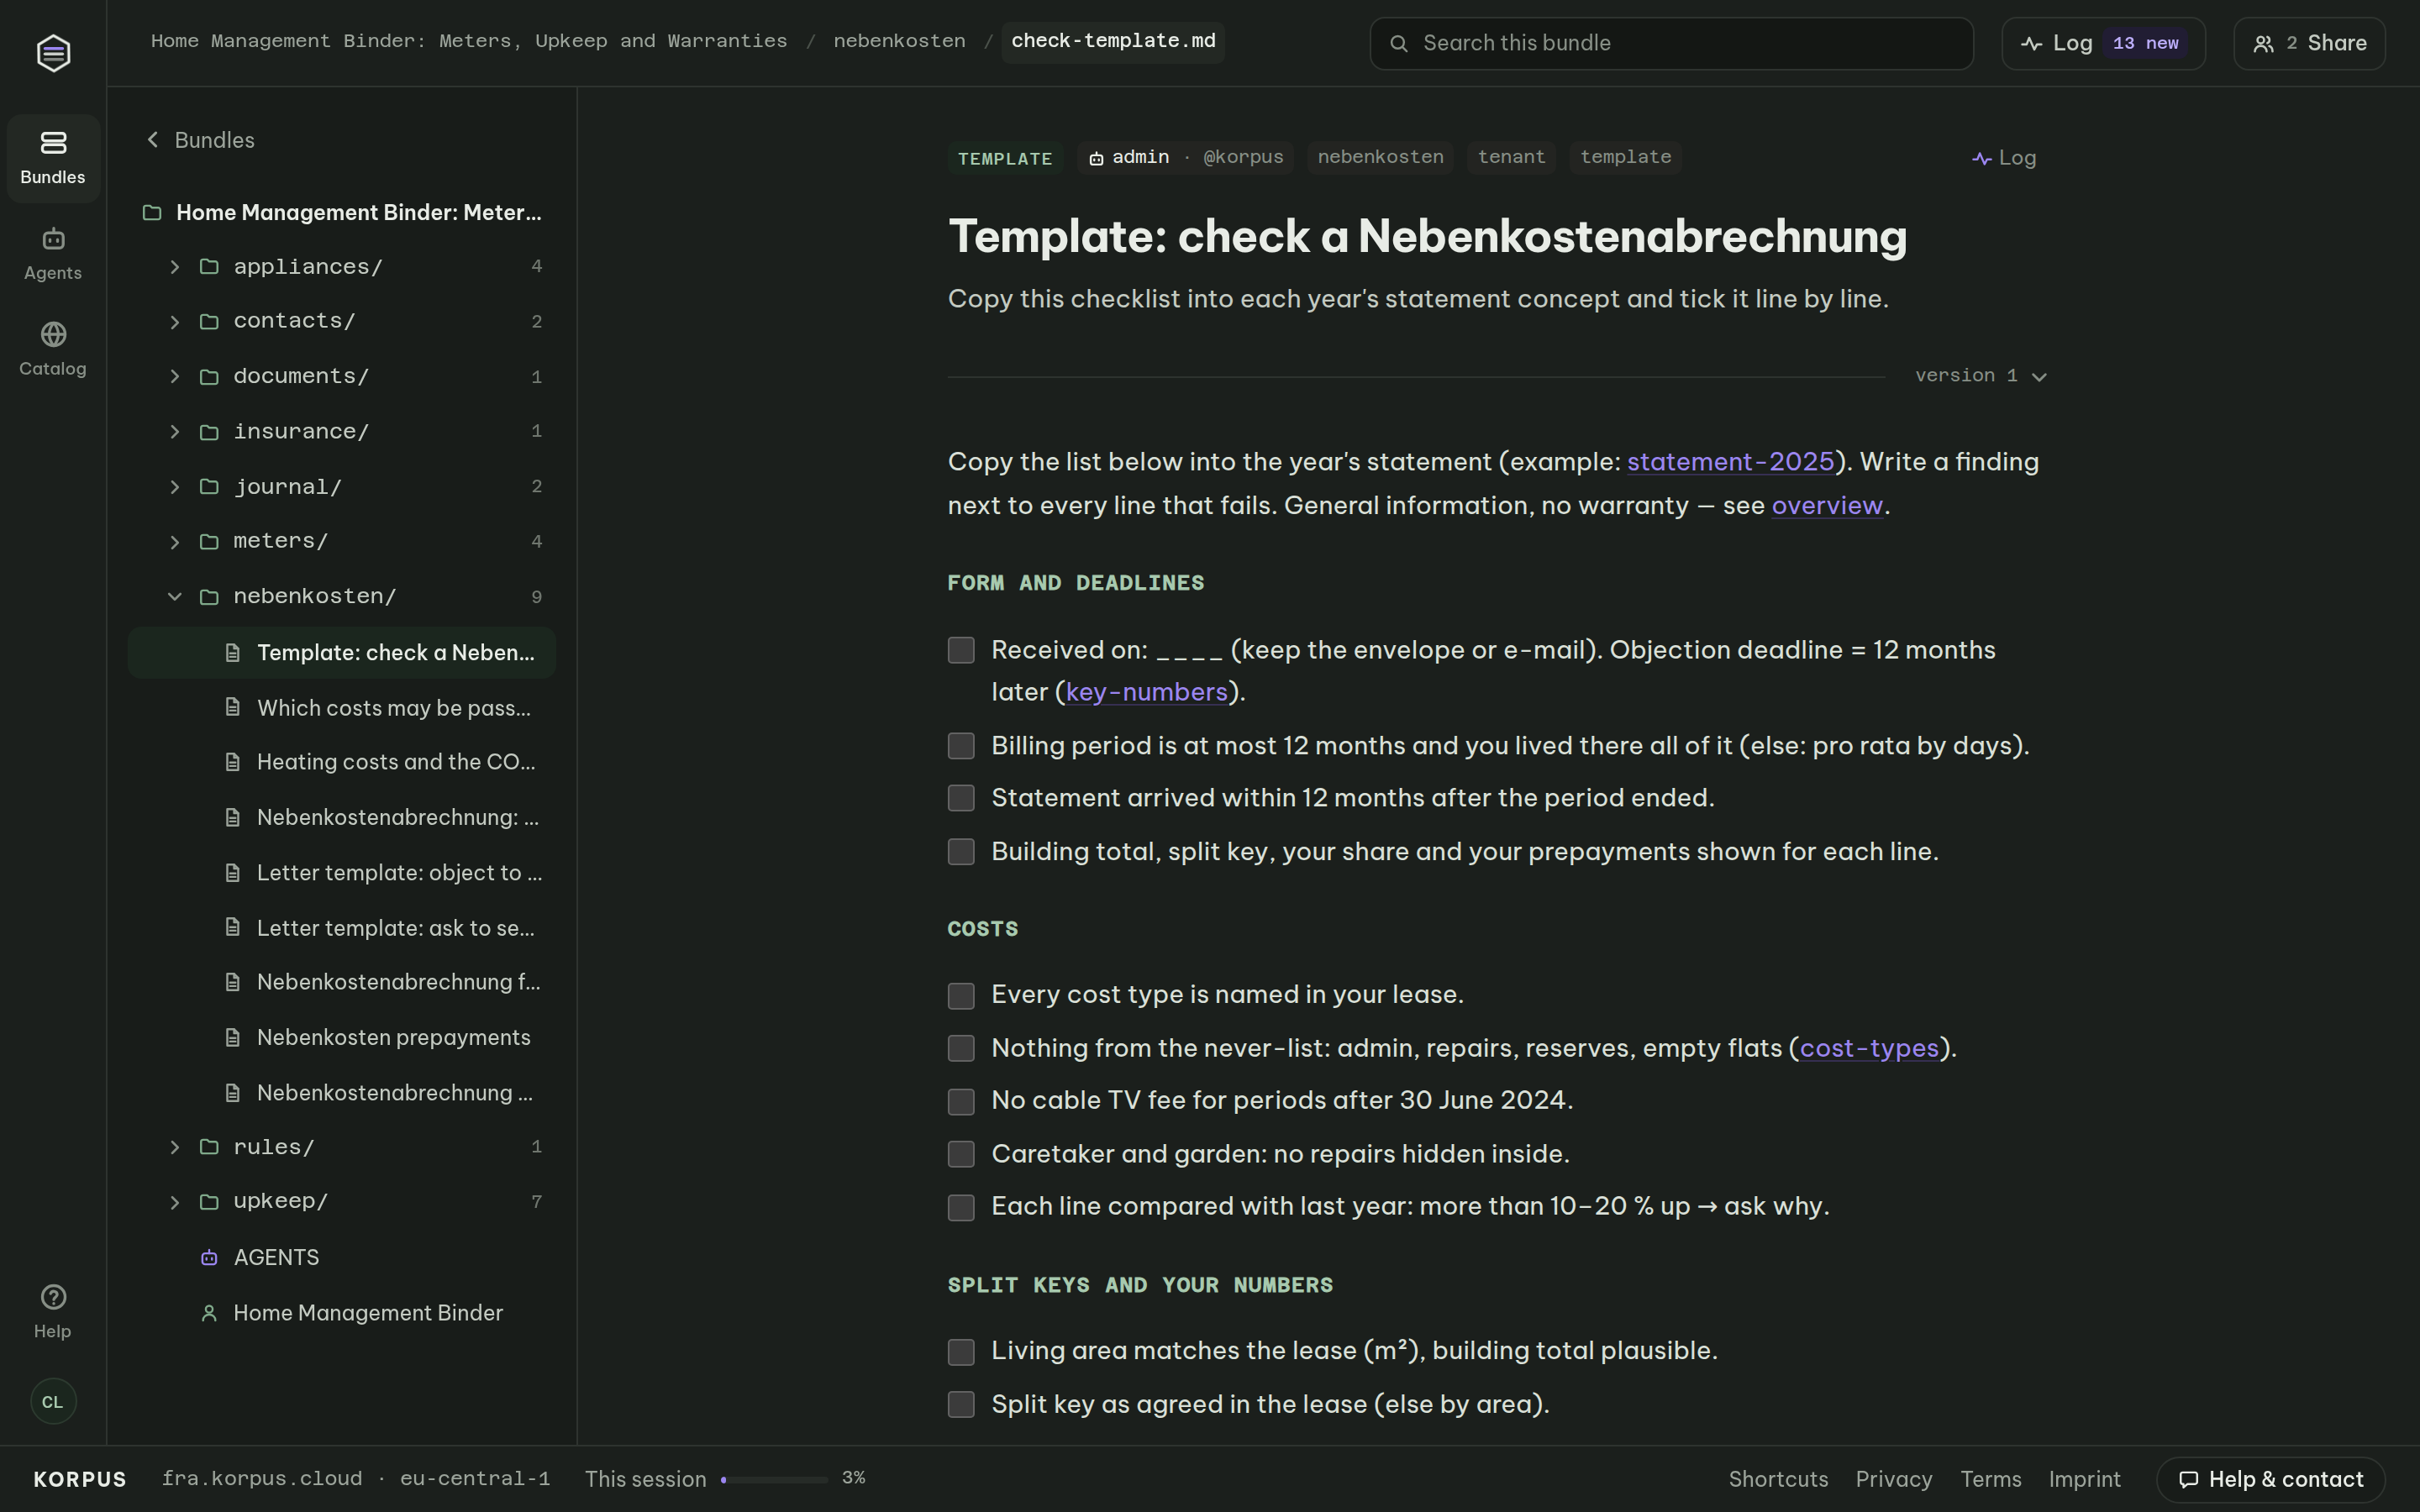Click the back arrow next to Bundles
This screenshot has height=1512, width=2420.
(153, 140)
